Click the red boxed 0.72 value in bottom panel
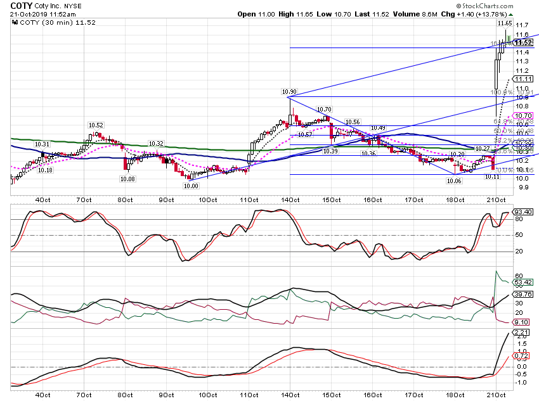 (x=521, y=355)
